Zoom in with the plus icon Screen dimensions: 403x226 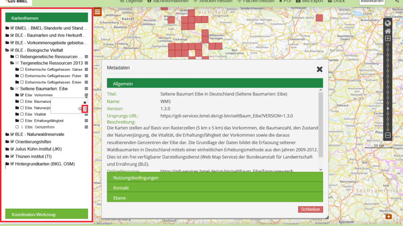pos(388,39)
